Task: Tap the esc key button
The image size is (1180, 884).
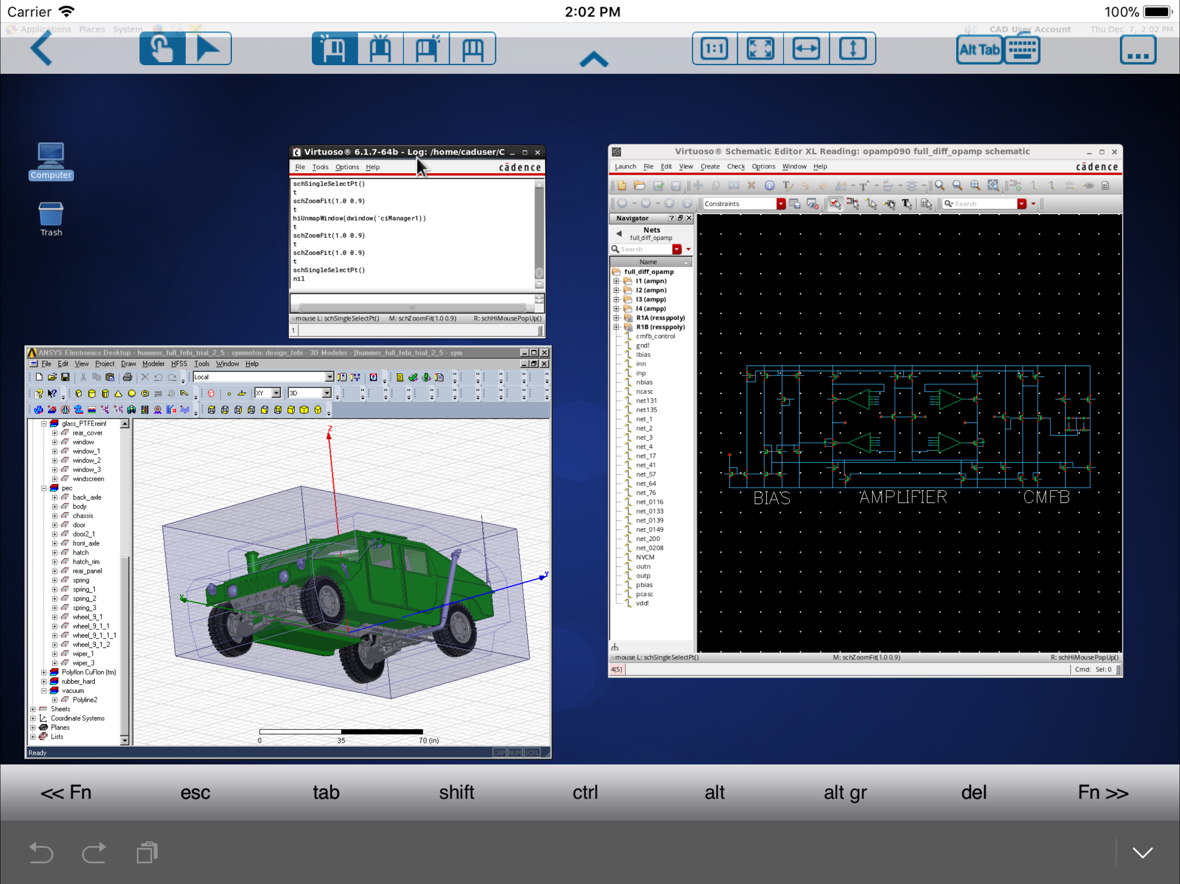Action: point(195,792)
